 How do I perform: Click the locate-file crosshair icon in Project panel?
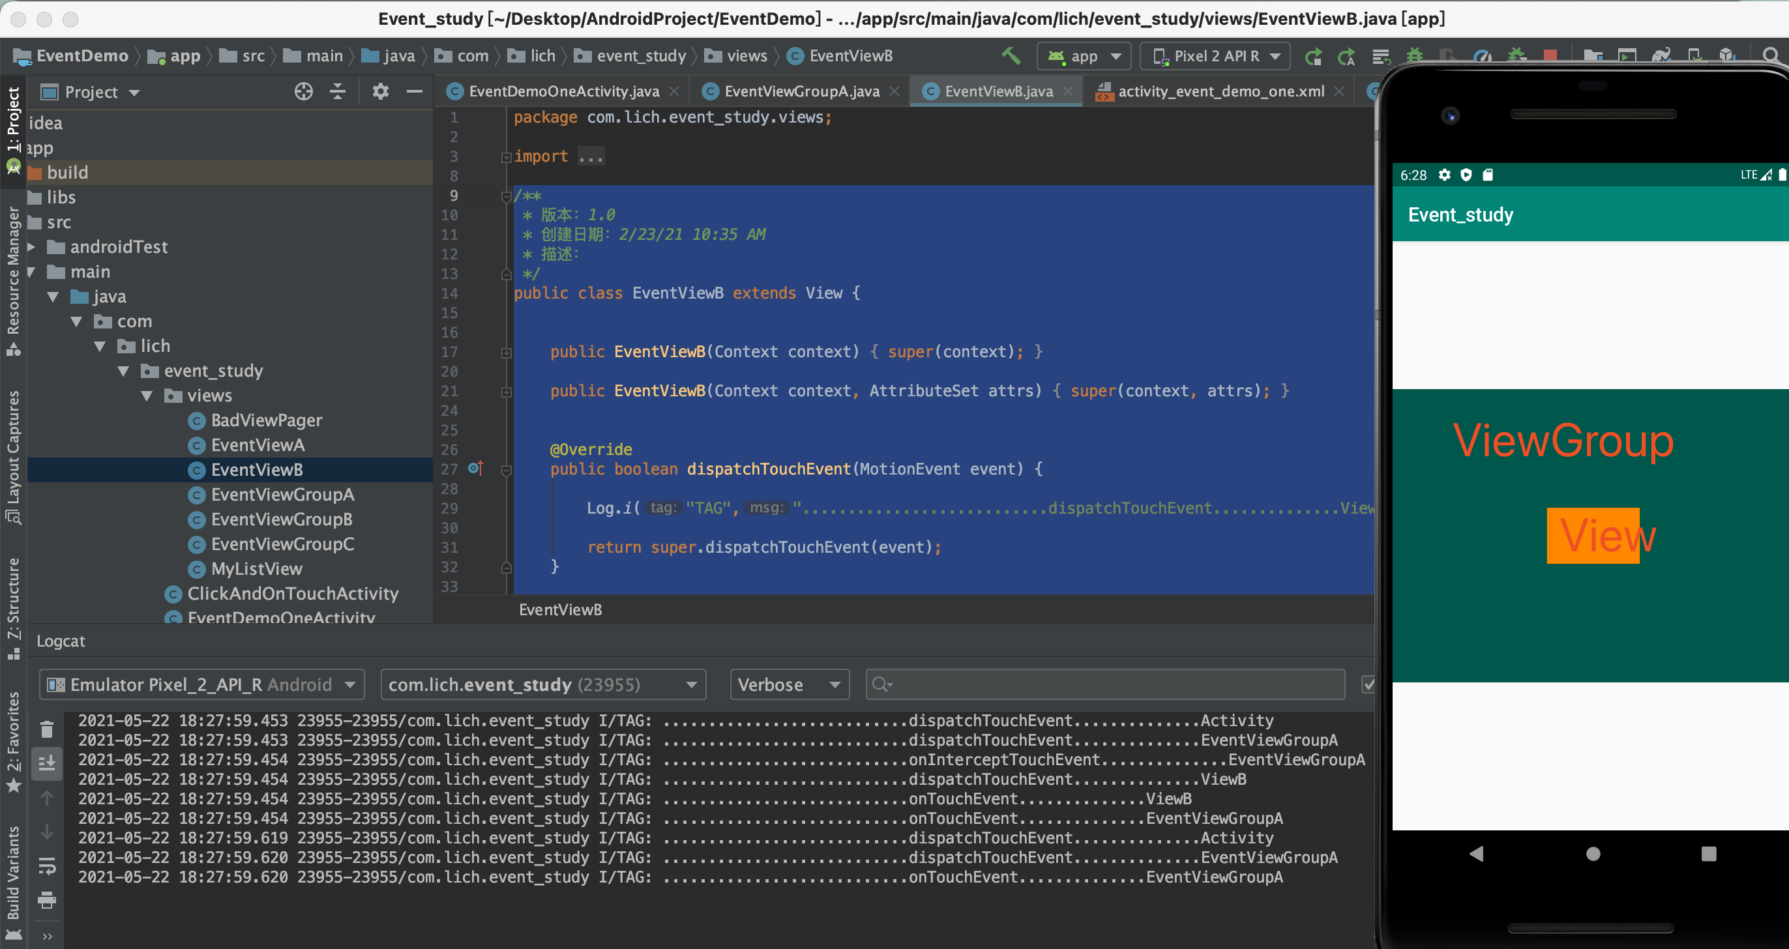304,92
